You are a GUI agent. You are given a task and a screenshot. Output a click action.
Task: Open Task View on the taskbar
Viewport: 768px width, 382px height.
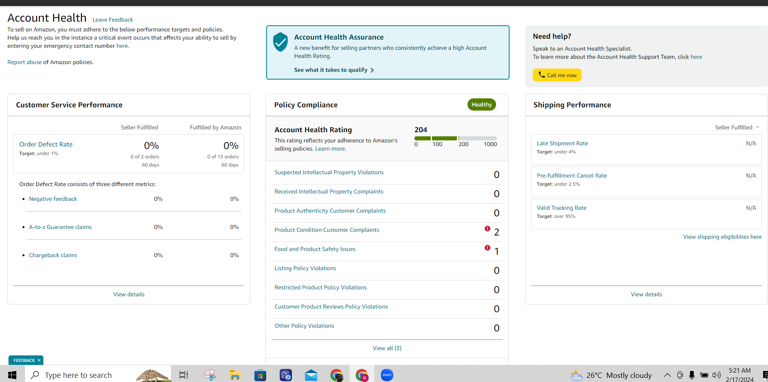point(184,375)
